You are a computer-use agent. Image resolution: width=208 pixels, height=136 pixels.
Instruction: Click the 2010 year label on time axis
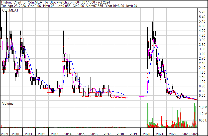tap(15, 134)
